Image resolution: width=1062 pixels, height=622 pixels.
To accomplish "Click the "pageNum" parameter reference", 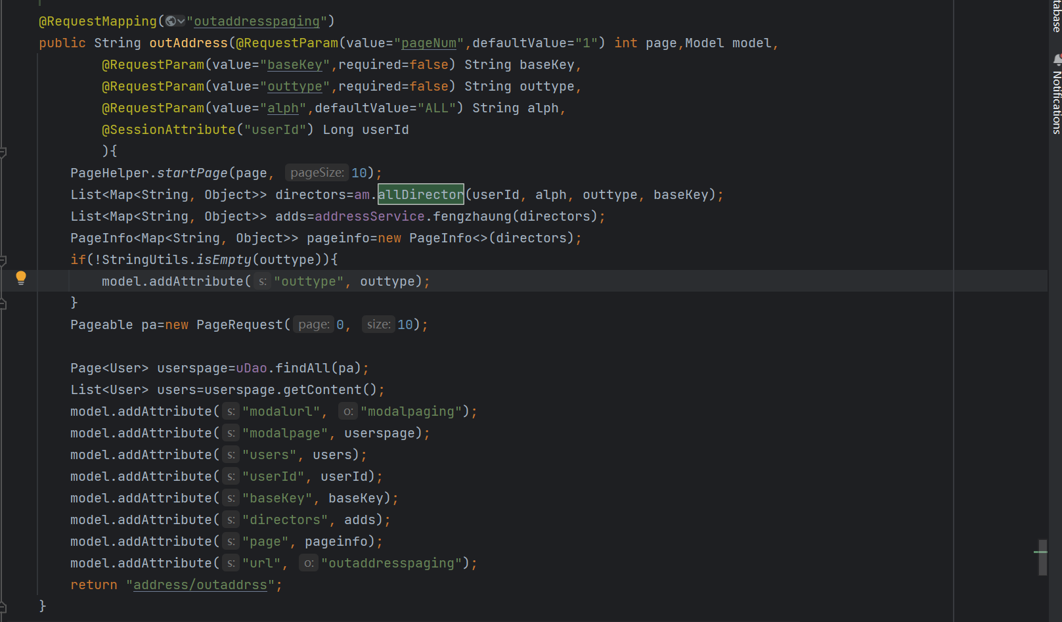I will (429, 43).
